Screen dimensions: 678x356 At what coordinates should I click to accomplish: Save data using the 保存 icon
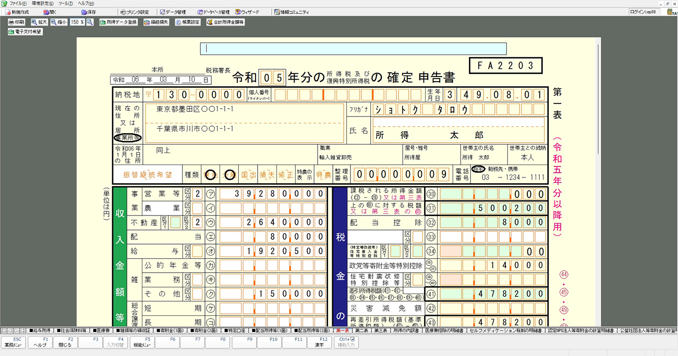(88, 12)
